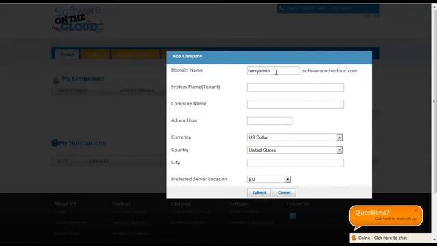Viewport: 437px width, 246px height.
Task: Click the dimmed Sign out link
Action: point(371,16)
